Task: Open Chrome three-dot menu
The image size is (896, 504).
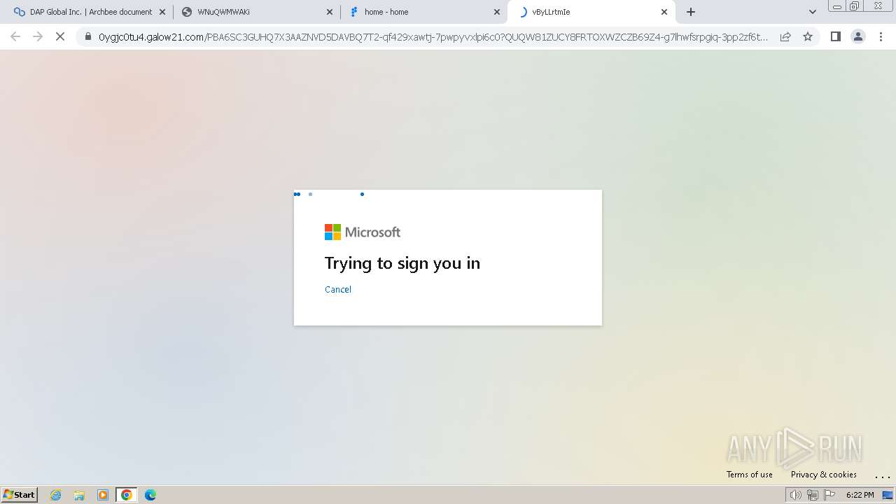Action: 881,36
